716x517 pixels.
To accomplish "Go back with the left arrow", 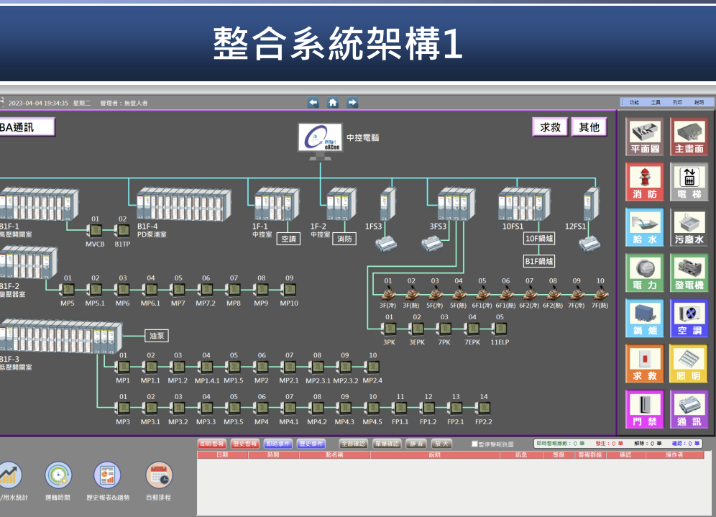I will (x=313, y=103).
